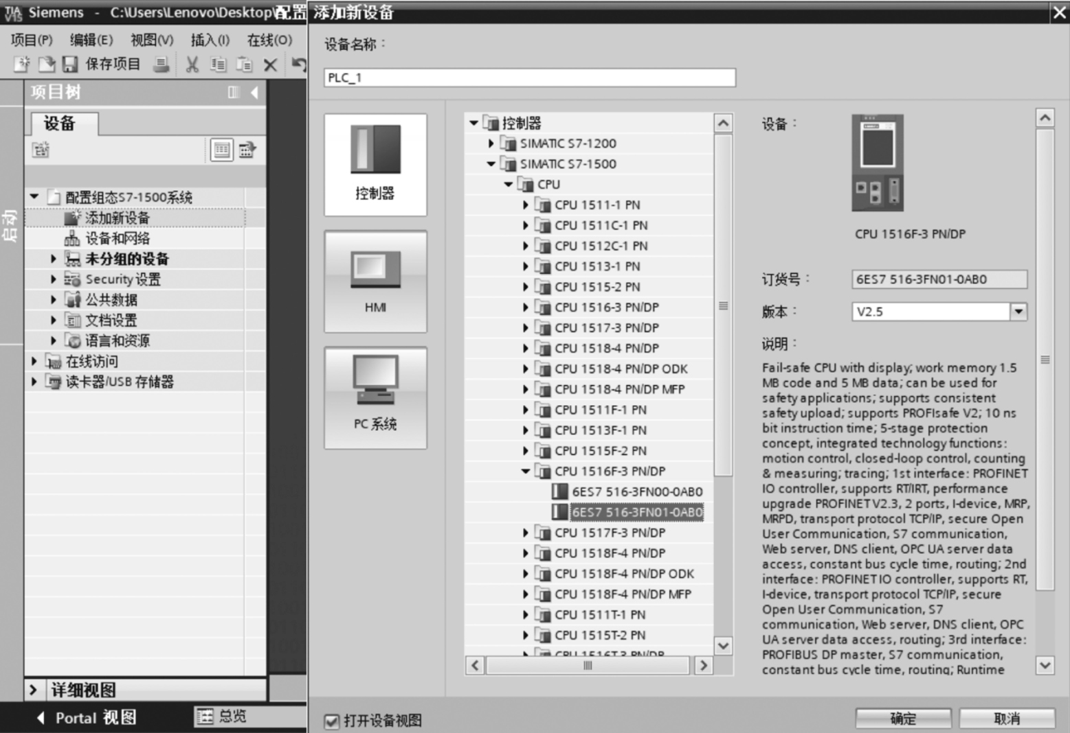Expand the CPU 1511-1 PN node

pyautogui.click(x=526, y=205)
